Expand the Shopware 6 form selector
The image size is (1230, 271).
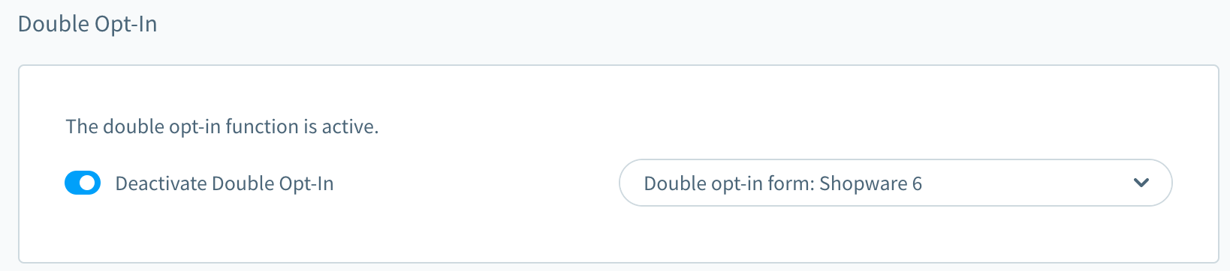click(x=895, y=183)
